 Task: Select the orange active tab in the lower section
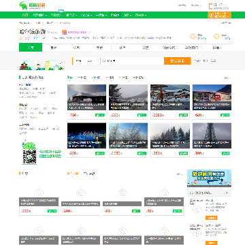coord(72,174)
